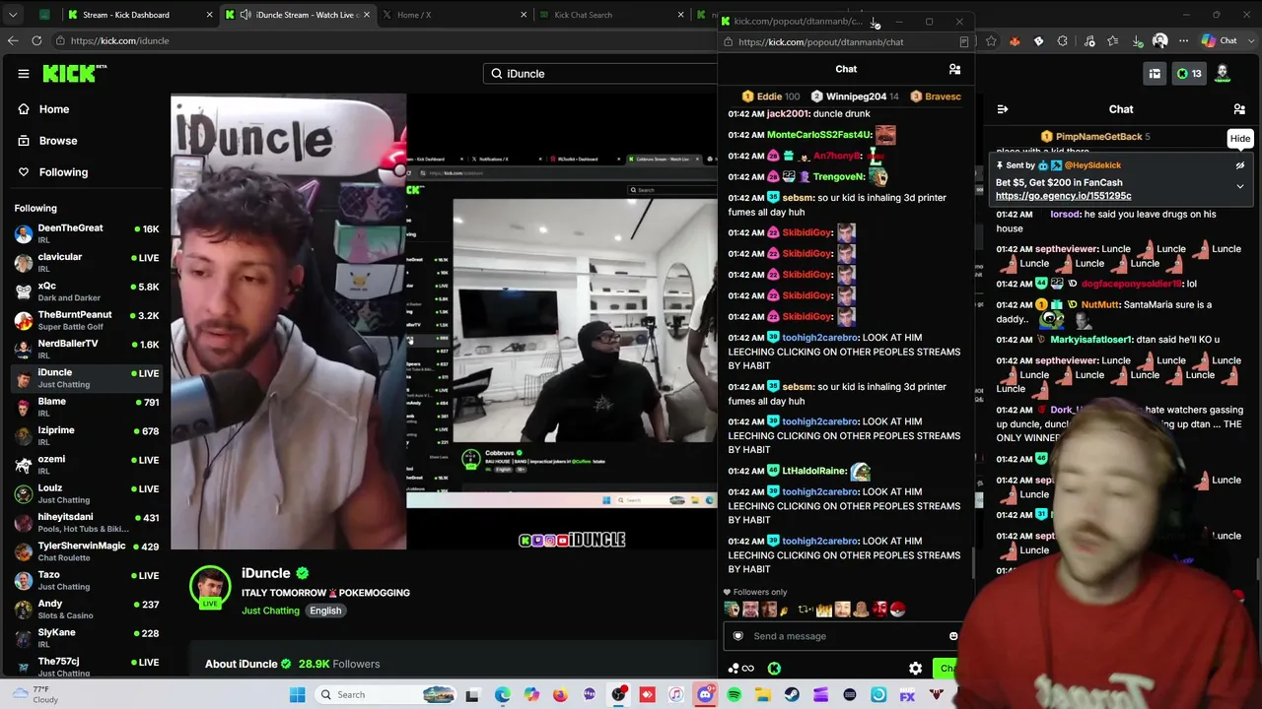
Task: Click the Send a message field
Action: [843, 636]
